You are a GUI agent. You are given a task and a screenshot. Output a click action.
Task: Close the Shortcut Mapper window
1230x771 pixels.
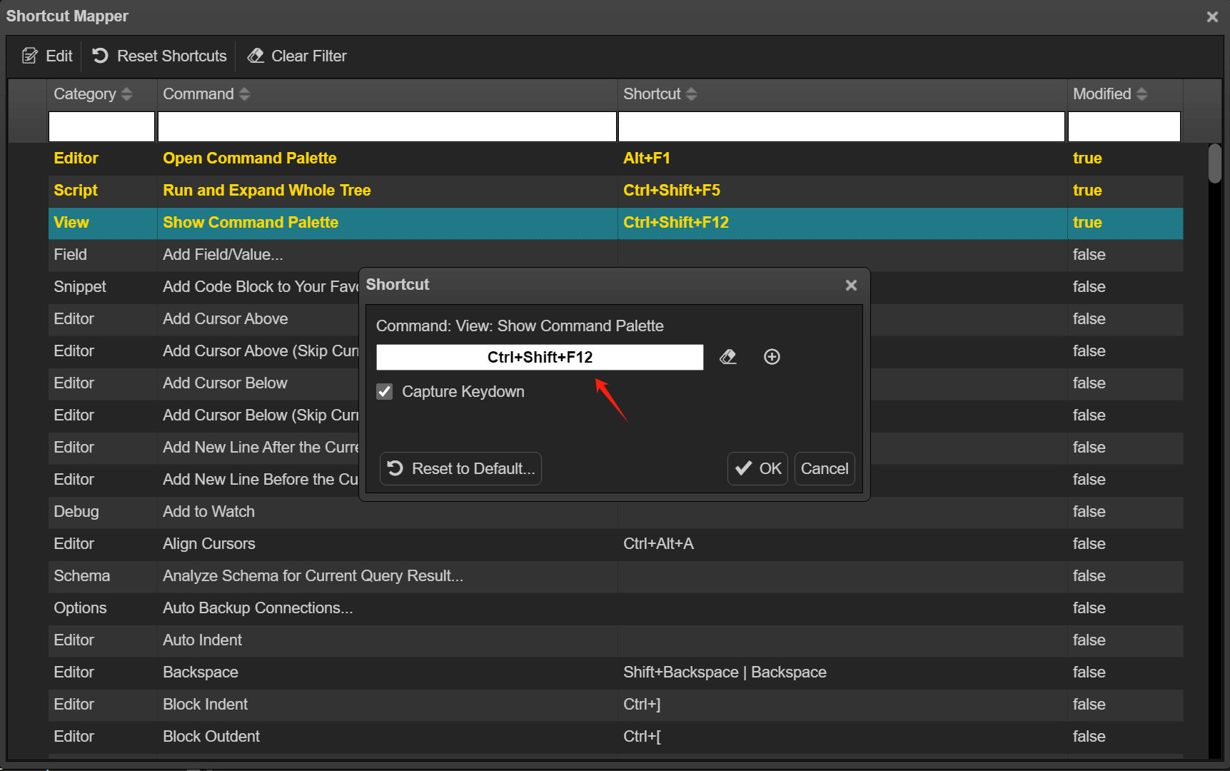click(1212, 16)
